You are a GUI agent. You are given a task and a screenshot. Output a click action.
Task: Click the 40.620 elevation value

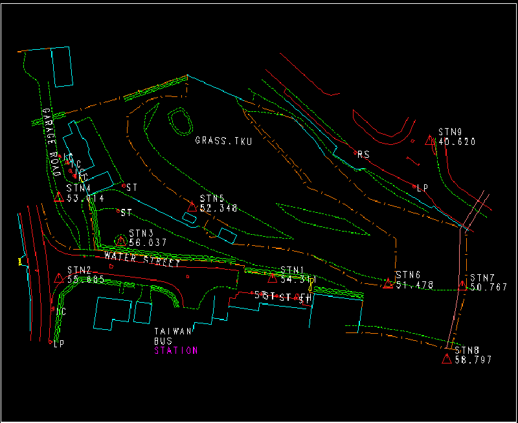coord(457,142)
